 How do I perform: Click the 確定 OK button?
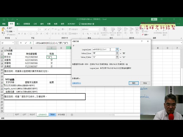coord(134,83)
